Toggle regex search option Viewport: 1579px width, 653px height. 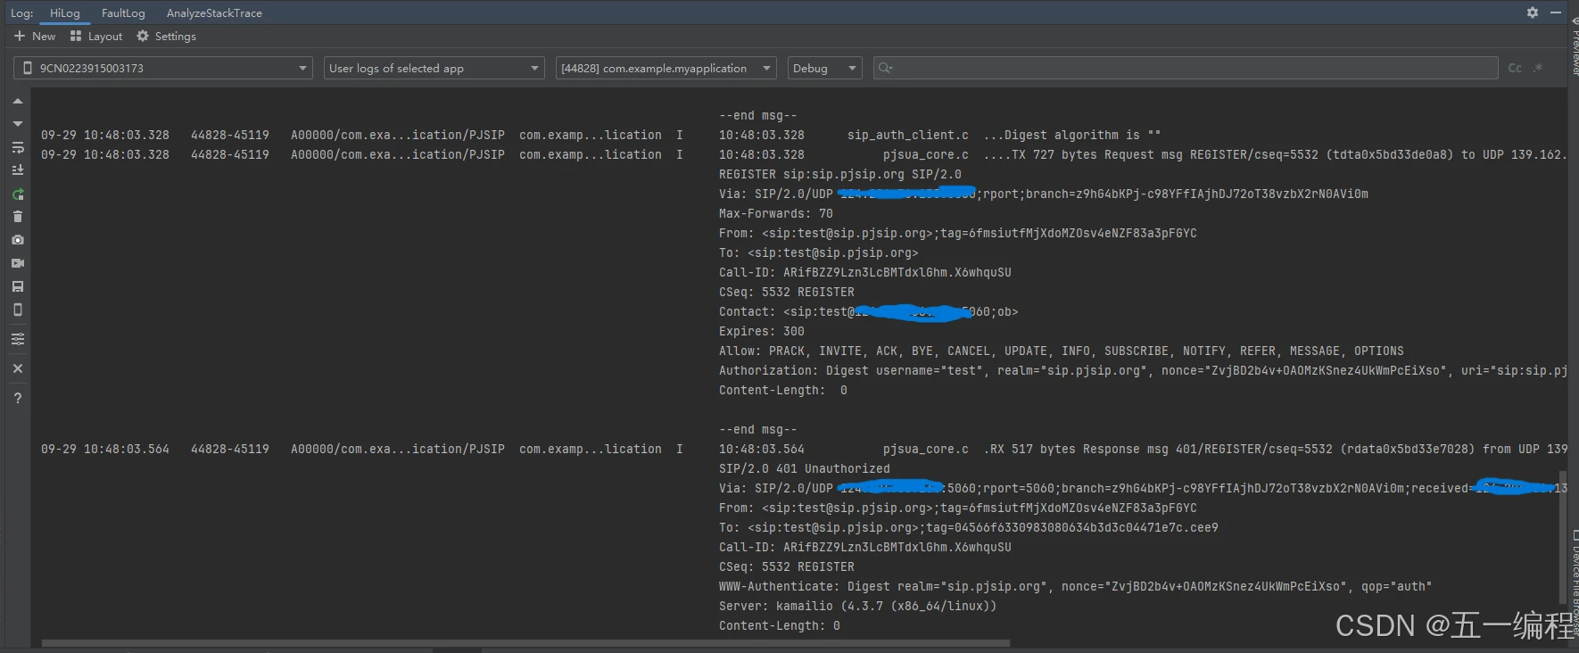click(x=1538, y=68)
